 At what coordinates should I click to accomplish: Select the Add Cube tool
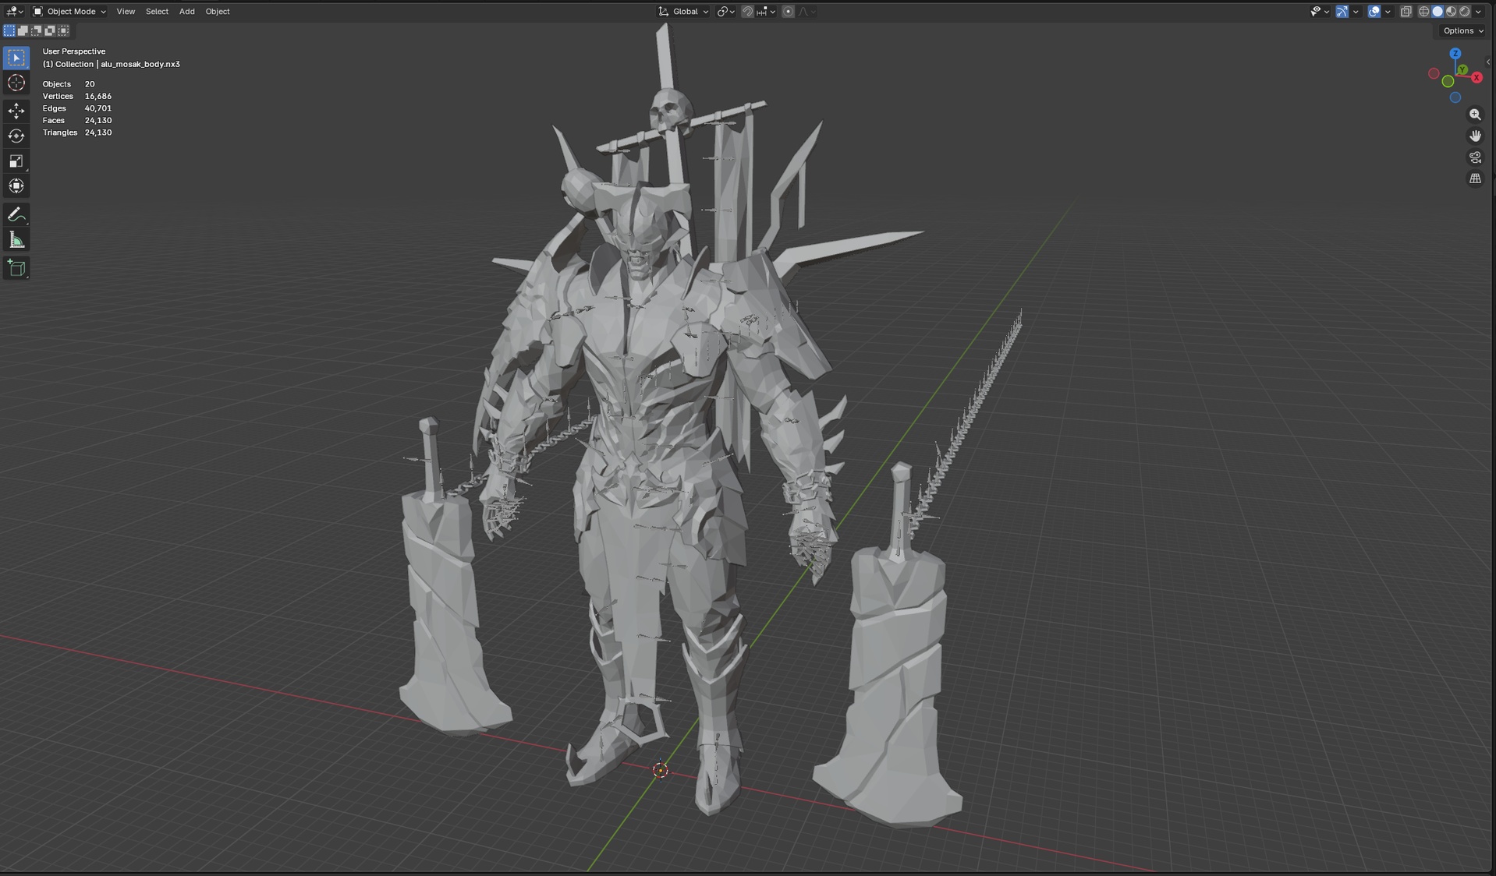tap(16, 268)
